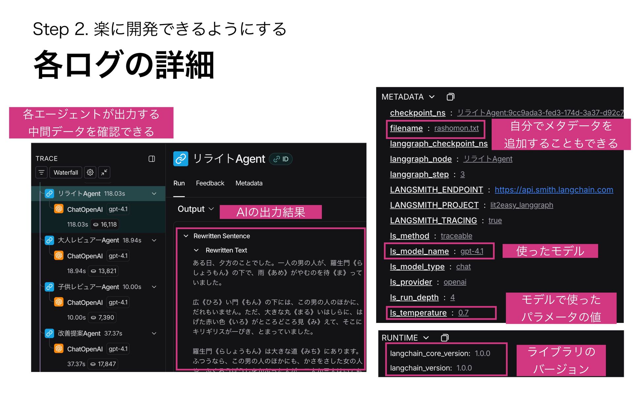Viewport: 633px width, 395px height.
Task: Click the リライトAgent ID badge
Action: (x=281, y=159)
